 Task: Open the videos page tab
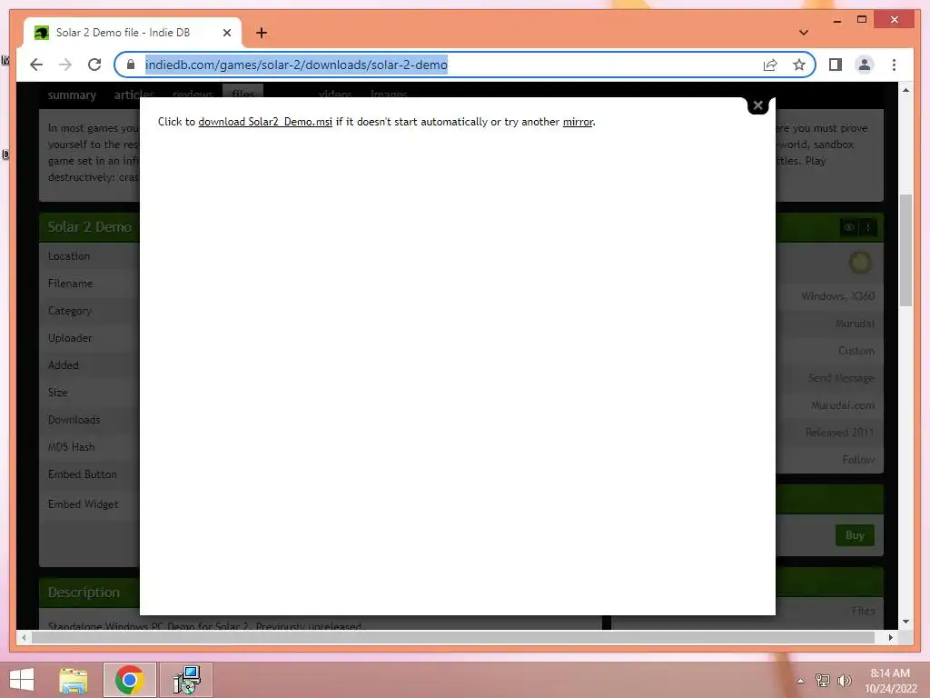point(335,95)
